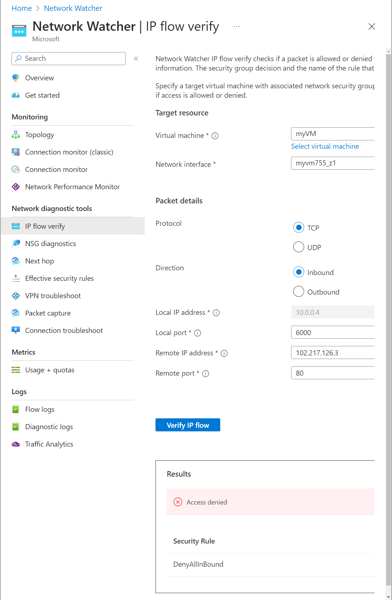Image resolution: width=392 pixels, height=600 pixels.
Task: Click the Flow logs icon
Action: pos(16,409)
